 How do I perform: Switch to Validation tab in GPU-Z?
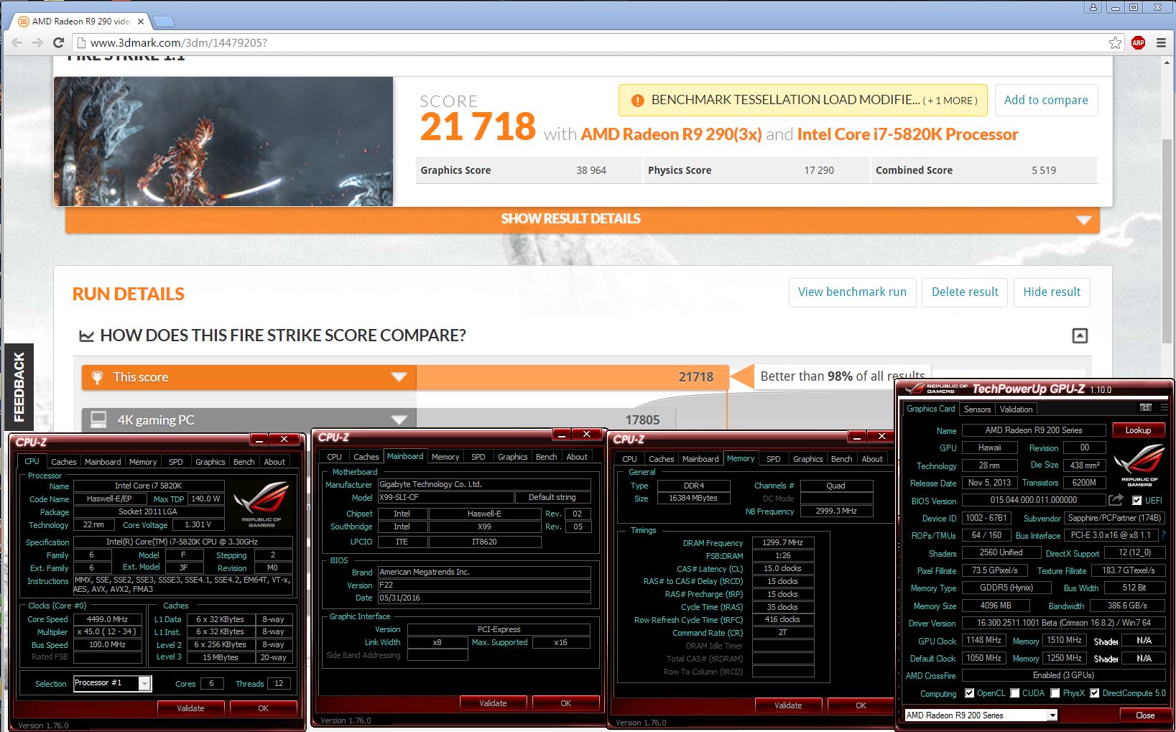[x=1016, y=409]
